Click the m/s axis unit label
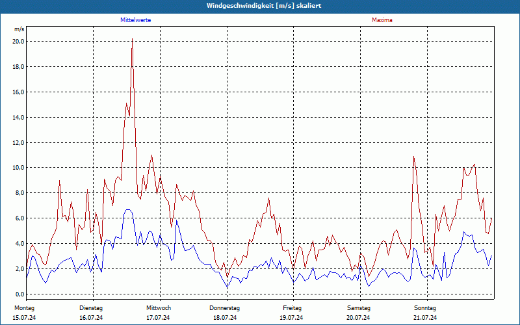Image resolution: width=520 pixels, height=325 pixels. (x=19, y=29)
